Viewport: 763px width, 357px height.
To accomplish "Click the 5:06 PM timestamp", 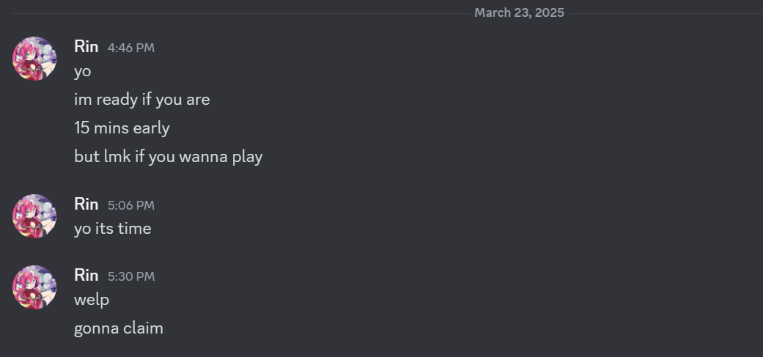I will click(x=131, y=205).
